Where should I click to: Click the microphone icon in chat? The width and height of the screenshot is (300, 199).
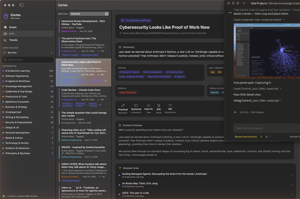(x=266, y=136)
